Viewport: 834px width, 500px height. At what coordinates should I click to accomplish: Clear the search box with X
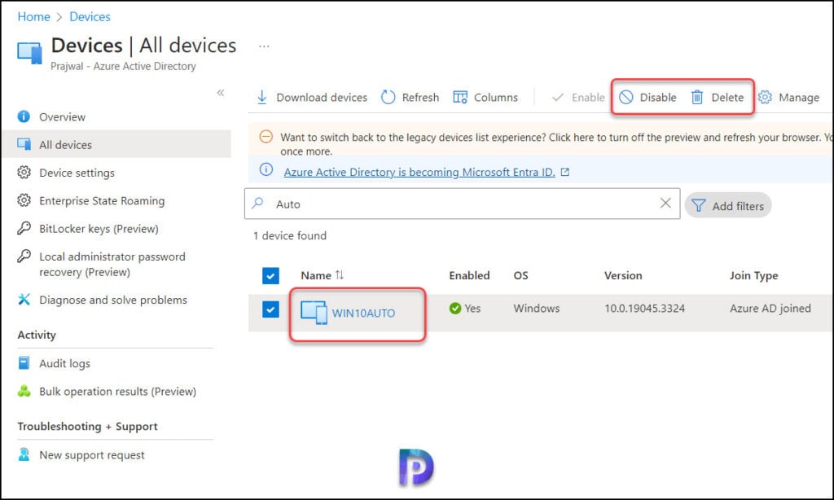(665, 204)
